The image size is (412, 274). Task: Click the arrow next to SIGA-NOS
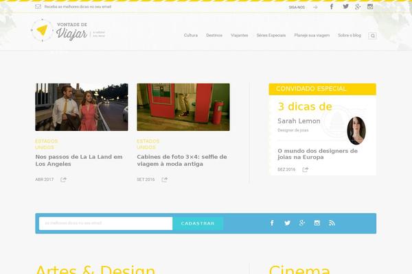[x=315, y=8]
